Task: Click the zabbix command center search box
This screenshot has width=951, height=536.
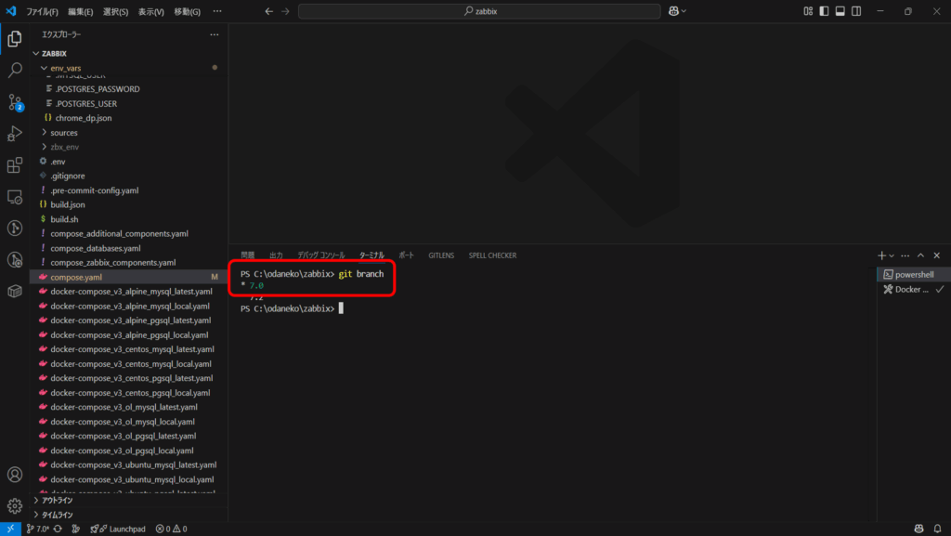Action: [x=479, y=11]
